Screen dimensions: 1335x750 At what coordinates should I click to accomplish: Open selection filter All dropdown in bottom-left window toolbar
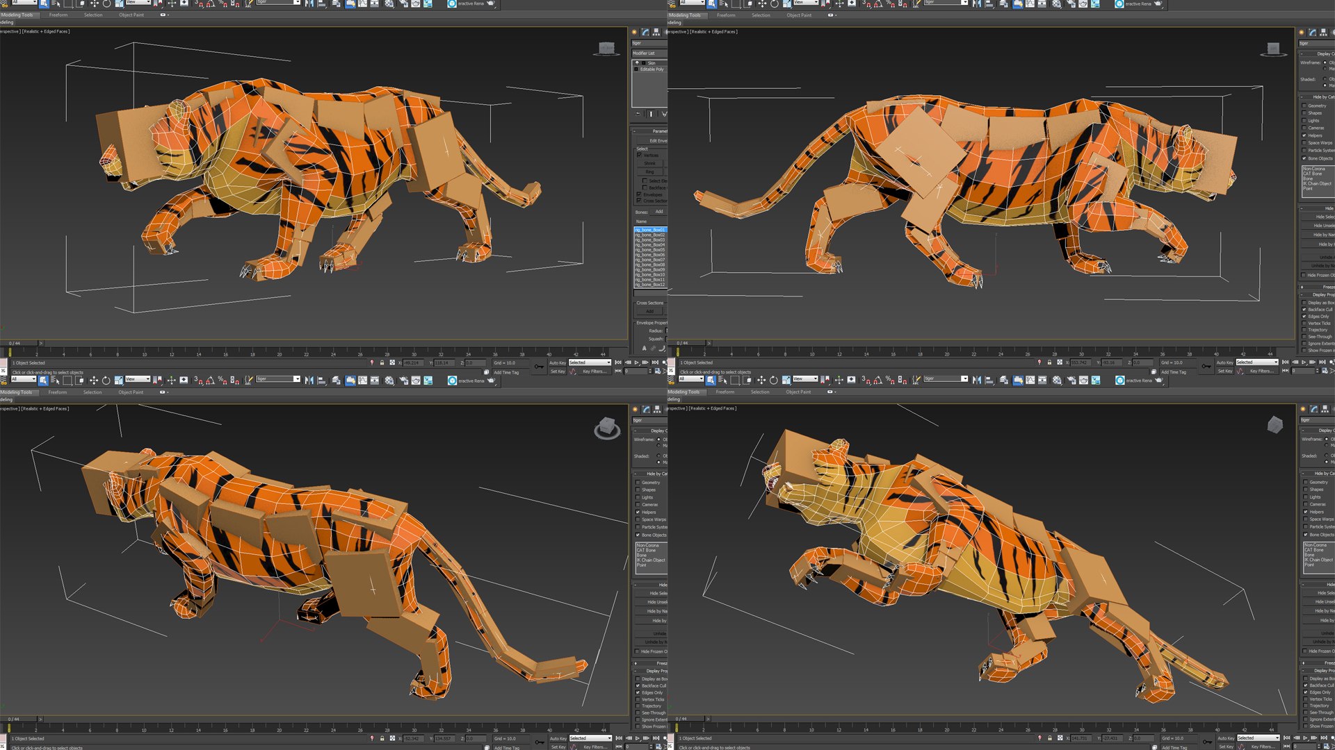click(24, 379)
